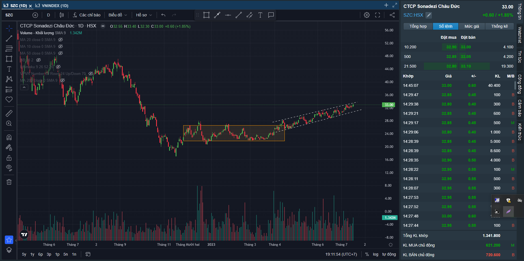
Task: Open the candlestick chart style selector
Action: point(62,15)
